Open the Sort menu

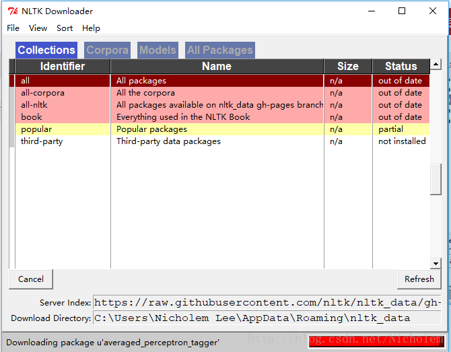tap(65, 28)
